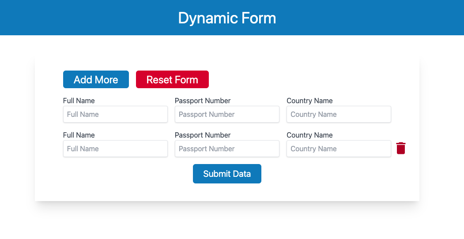Click the Dynamic Form page heading
This screenshot has height=239, width=464.
(227, 18)
